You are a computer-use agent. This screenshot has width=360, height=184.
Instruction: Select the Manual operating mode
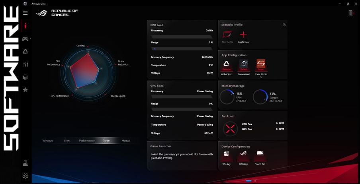(x=126, y=141)
